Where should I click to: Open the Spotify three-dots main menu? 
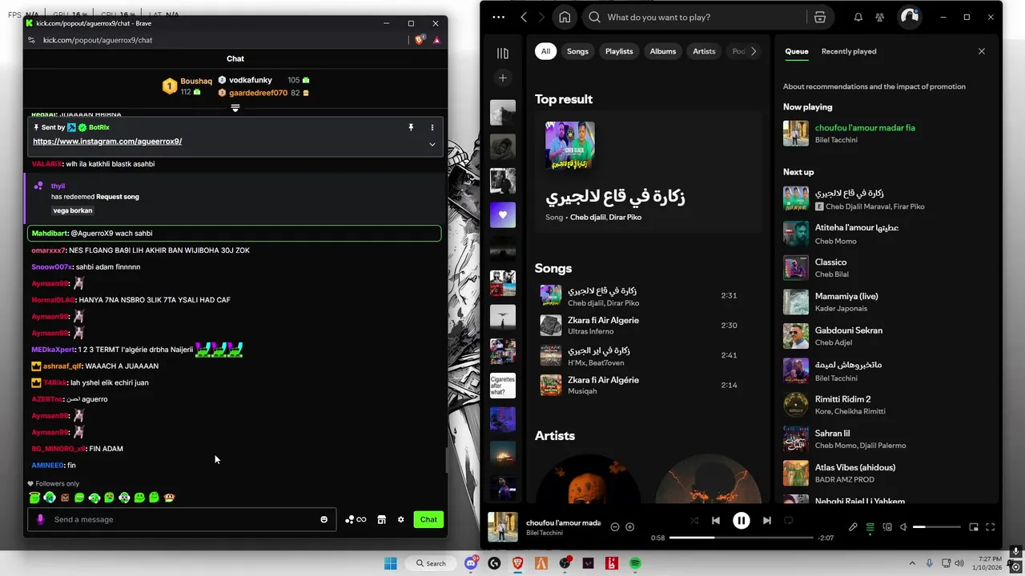[499, 17]
